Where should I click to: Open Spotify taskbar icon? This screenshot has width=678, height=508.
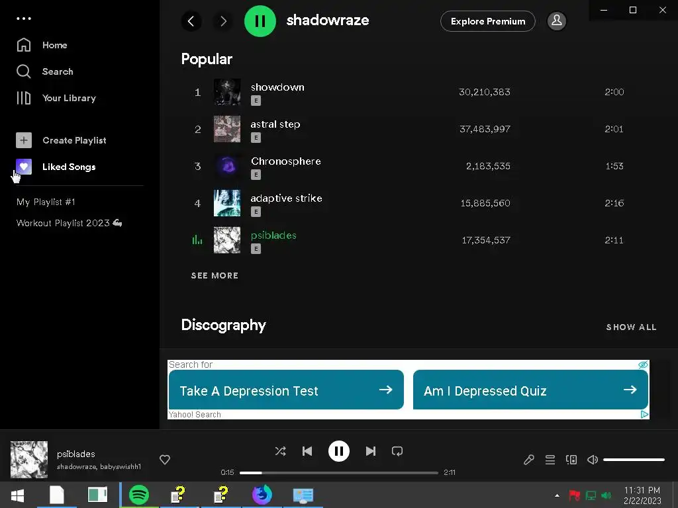pos(139,495)
